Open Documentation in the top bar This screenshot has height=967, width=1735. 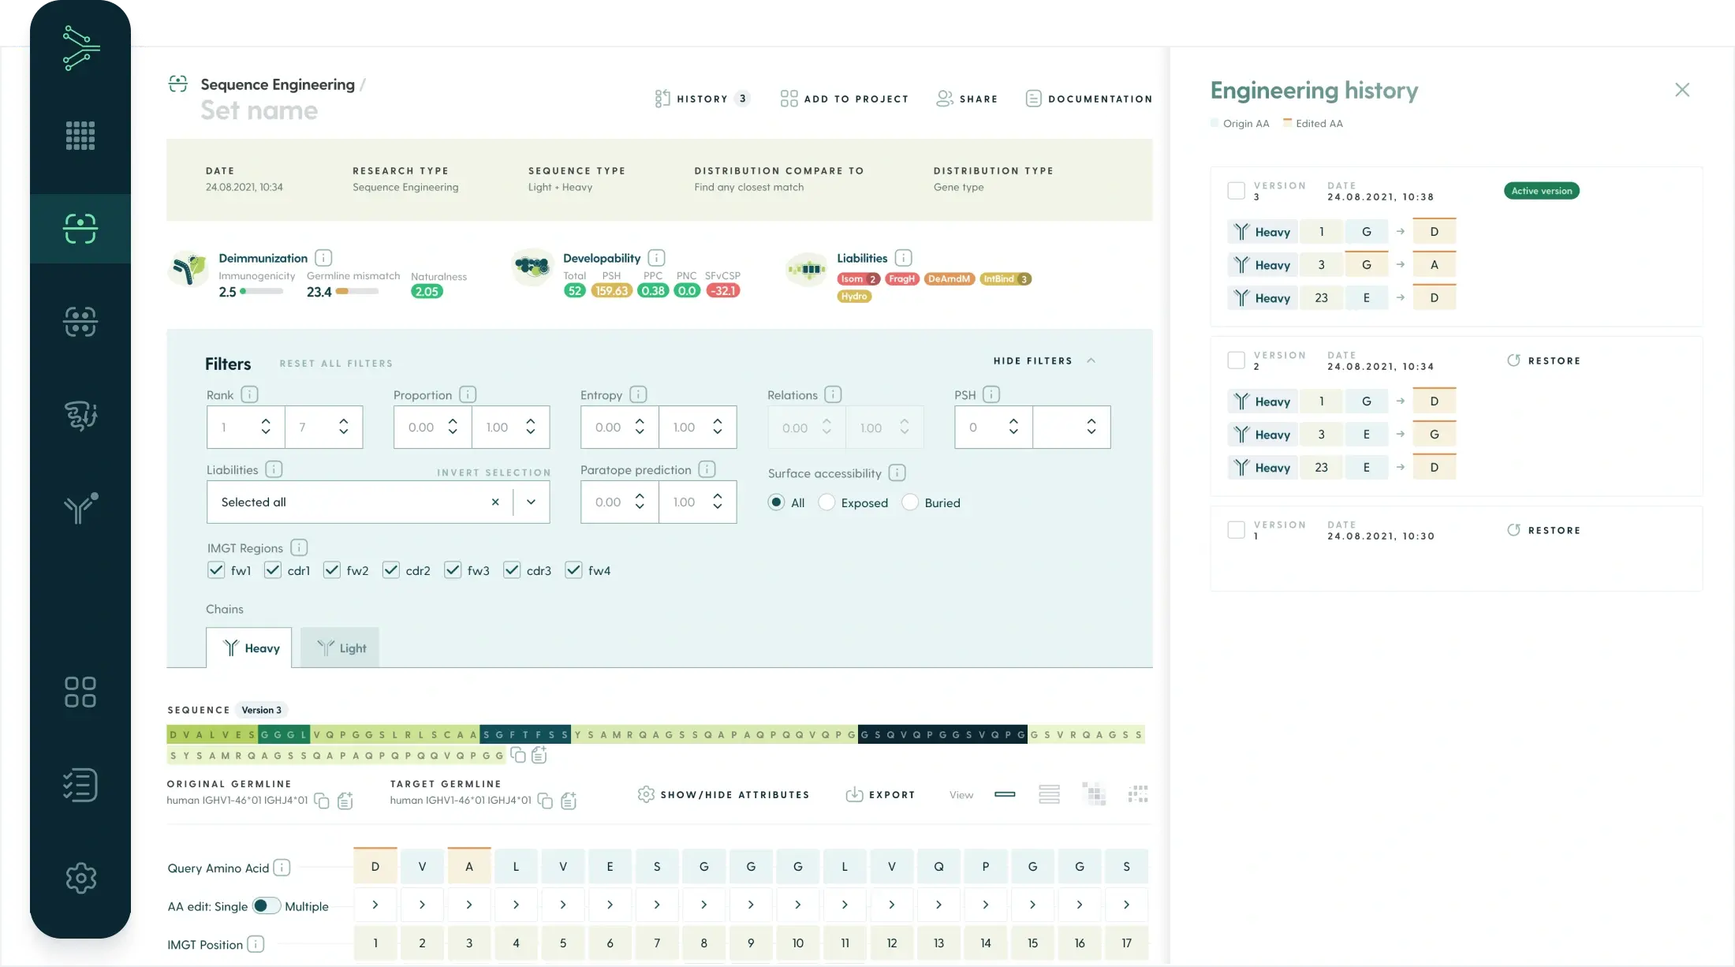click(1088, 99)
